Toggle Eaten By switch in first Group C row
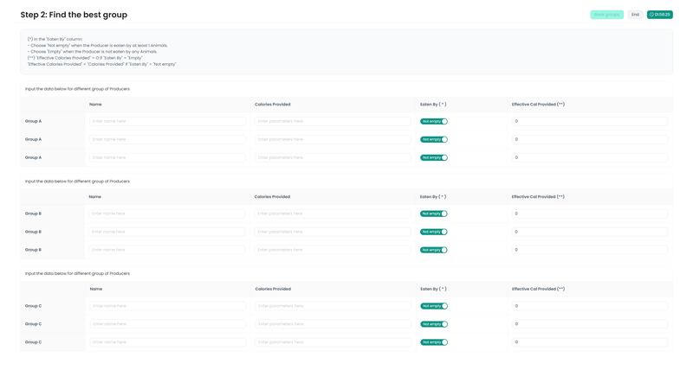This screenshot has height=389, width=693. [434, 306]
